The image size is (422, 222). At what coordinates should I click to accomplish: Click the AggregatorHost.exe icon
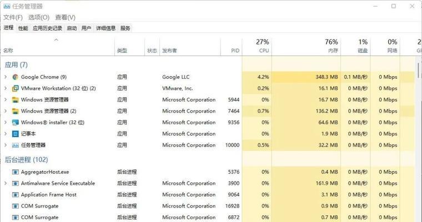16,172
